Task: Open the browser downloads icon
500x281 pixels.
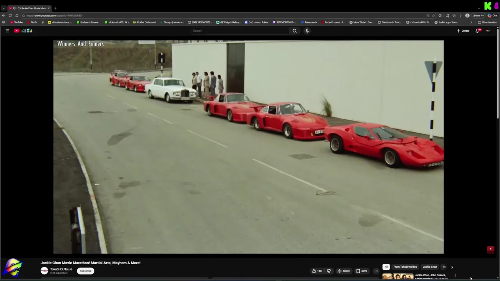Action: coord(461,16)
